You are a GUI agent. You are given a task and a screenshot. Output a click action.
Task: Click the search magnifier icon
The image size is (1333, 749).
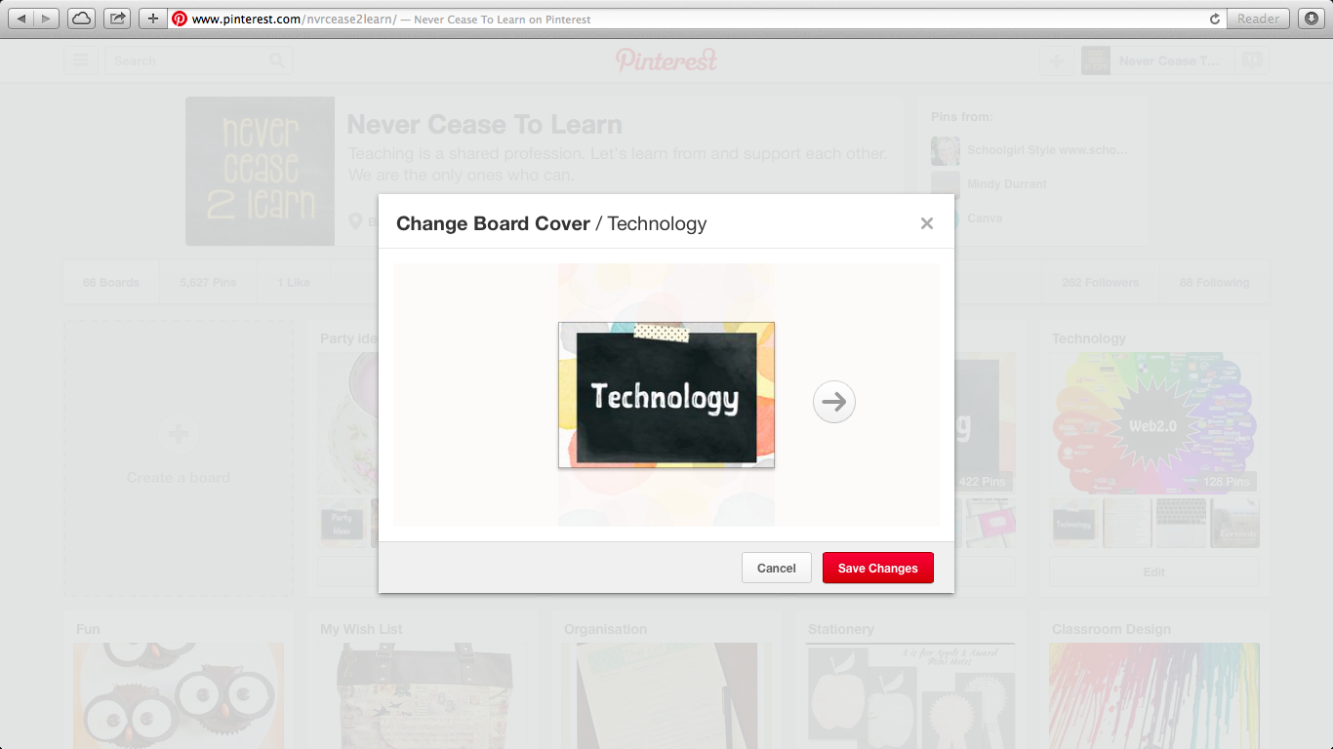point(278,60)
